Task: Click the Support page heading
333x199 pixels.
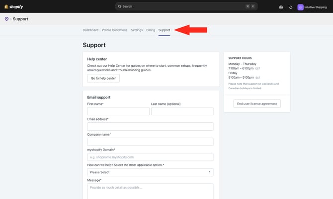Action: (x=94, y=45)
